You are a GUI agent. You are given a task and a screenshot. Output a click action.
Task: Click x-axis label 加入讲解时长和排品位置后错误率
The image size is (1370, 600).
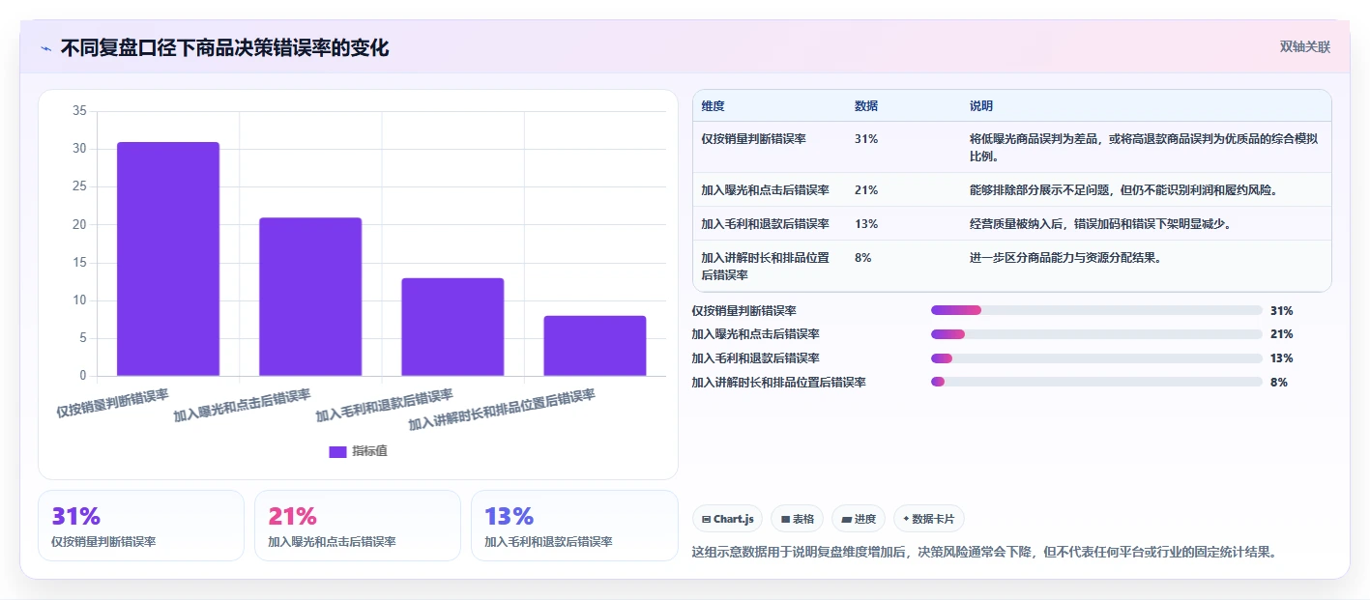coord(502,410)
